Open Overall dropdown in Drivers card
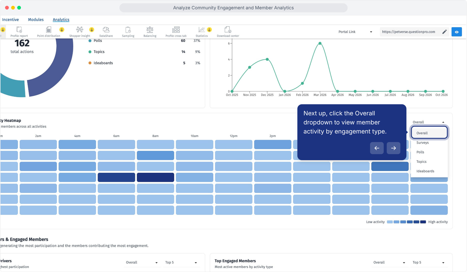467x272 pixels. (142, 262)
